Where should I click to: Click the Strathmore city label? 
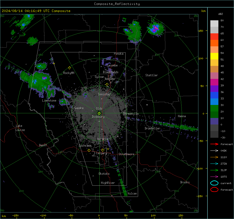pyautogui.click(x=126, y=154)
